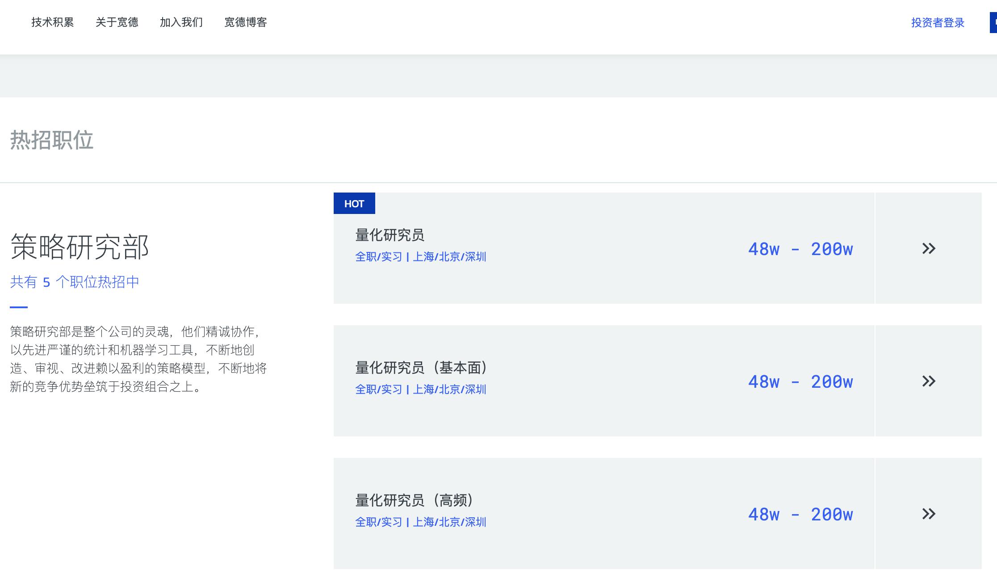Click double-chevron arrow for 量化研究员（基本面）
The width and height of the screenshot is (997, 570).
(x=928, y=381)
